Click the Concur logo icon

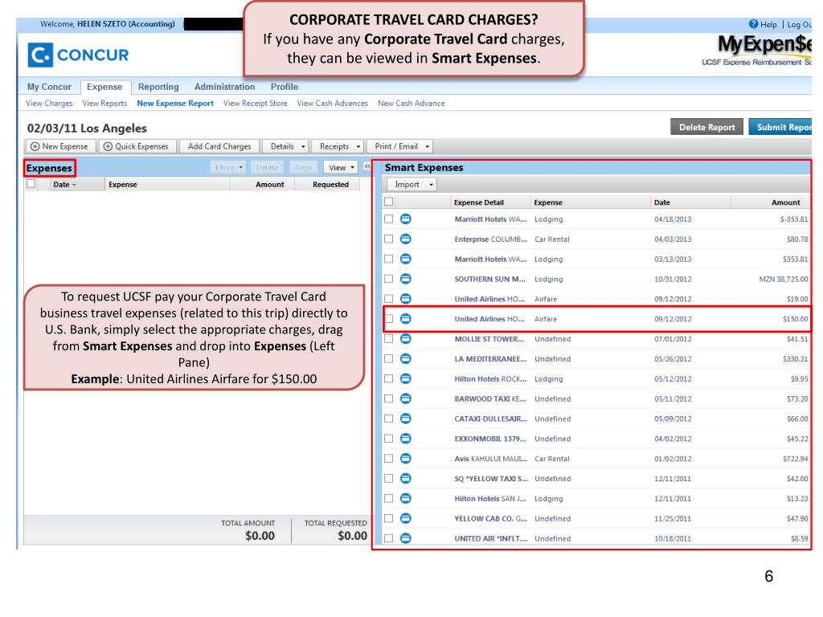(x=40, y=55)
